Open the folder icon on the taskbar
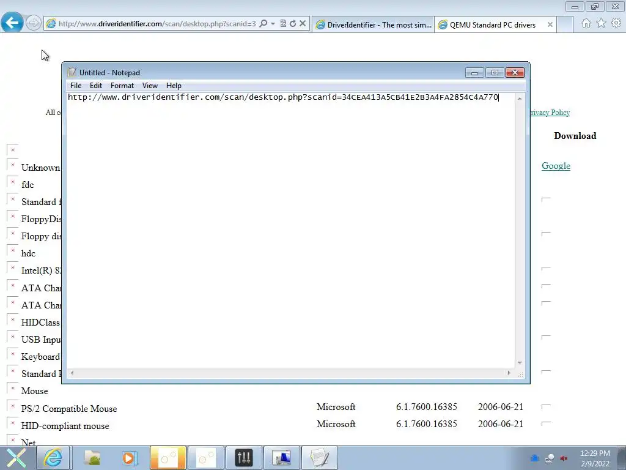The image size is (626, 470). tap(92, 458)
